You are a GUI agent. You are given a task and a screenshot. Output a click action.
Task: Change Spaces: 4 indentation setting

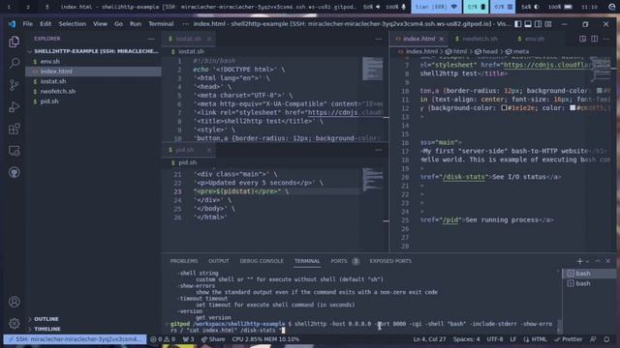(467, 339)
